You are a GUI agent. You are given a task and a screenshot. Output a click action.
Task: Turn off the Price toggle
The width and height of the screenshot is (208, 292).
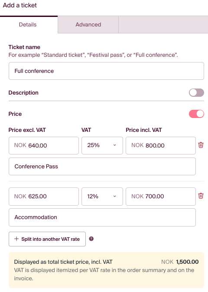pyautogui.click(x=196, y=114)
